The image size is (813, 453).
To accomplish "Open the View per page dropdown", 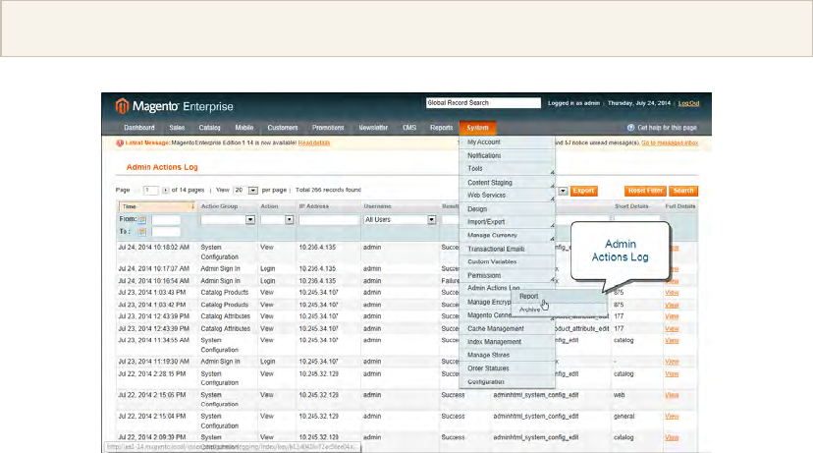I will coord(252,191).
